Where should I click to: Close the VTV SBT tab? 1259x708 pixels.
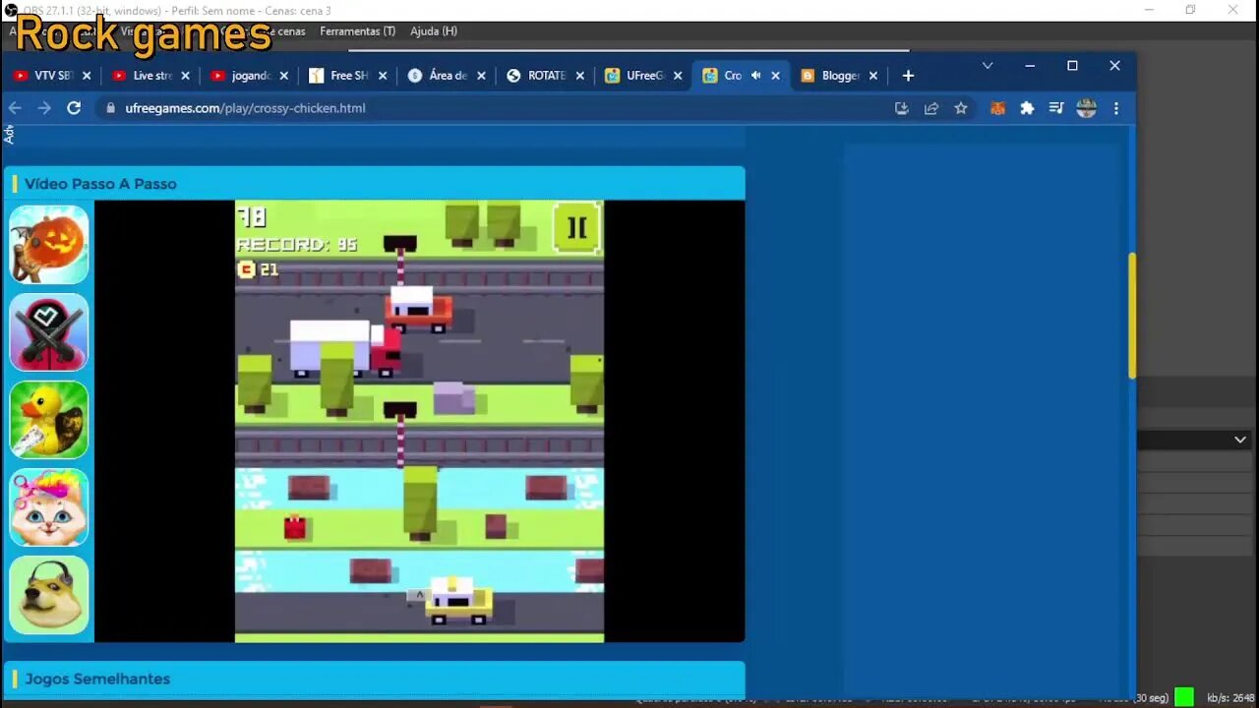87,76
